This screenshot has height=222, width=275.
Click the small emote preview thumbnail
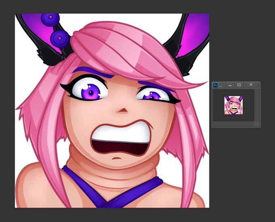pos(233,105)
